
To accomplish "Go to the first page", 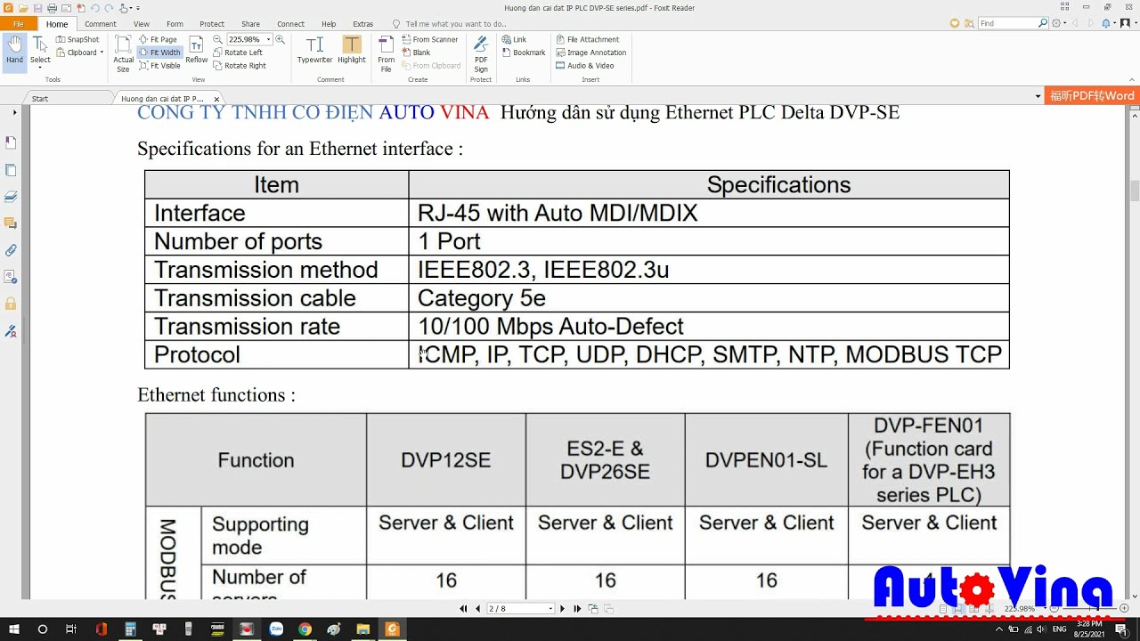I will (463, 609).
